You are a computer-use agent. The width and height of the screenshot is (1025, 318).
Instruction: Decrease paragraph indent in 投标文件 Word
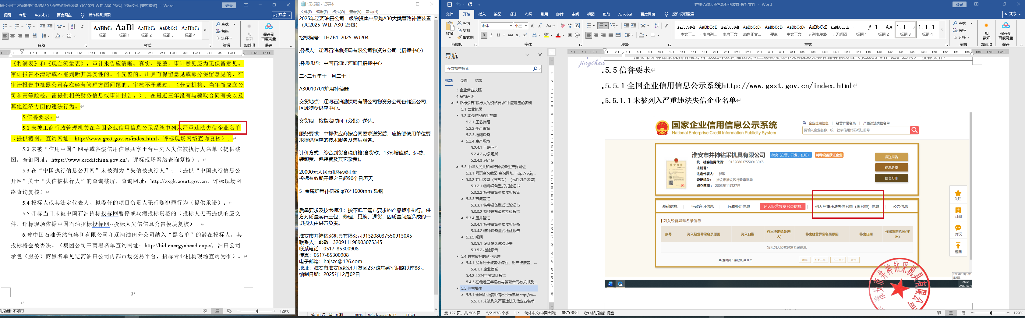coord(626,26)
